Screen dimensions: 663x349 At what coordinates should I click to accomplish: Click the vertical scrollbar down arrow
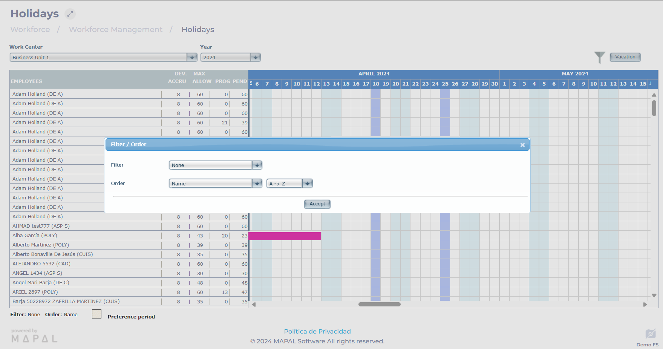[654, 295]
